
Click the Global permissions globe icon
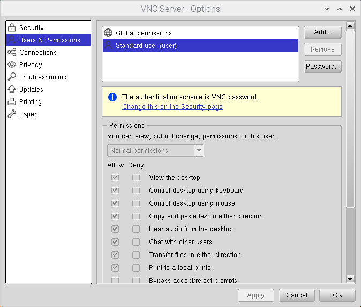pyautogui.click(x=108, y=33)
